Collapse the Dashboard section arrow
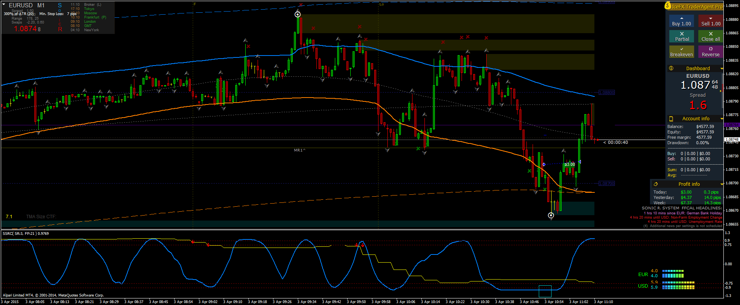 [x=721, y=69]
